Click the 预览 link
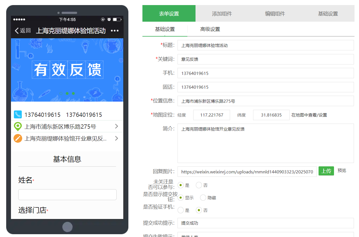Screen dimensions: 359x237 [x=342, y=171]
